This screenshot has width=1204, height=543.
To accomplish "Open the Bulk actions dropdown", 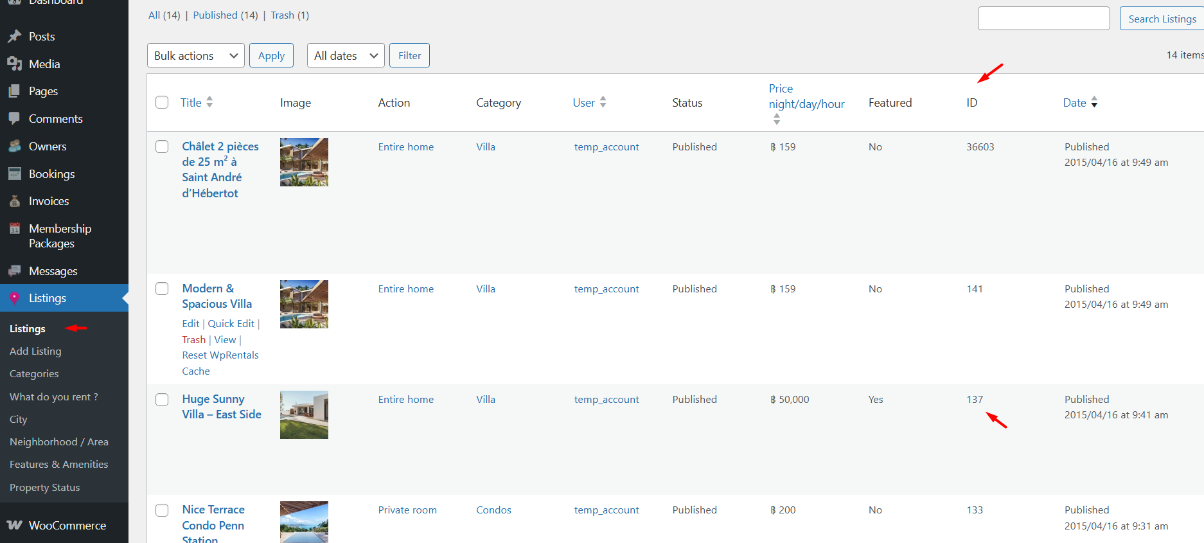I will [x=195, y=56].
